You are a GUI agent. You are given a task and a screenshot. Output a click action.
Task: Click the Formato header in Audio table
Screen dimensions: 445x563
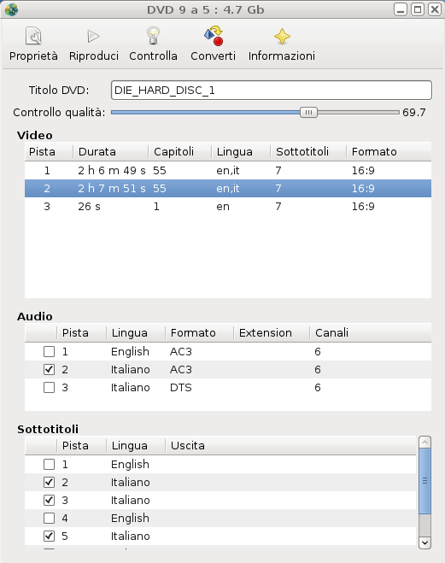pyautogui.click(x=199, y=333)
